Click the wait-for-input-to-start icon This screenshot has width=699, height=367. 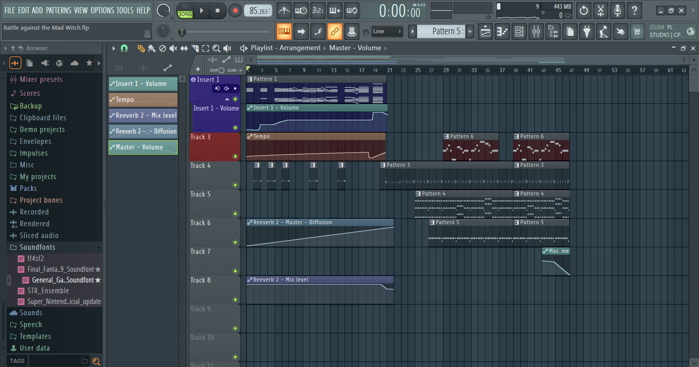click(x=301, y=10)
